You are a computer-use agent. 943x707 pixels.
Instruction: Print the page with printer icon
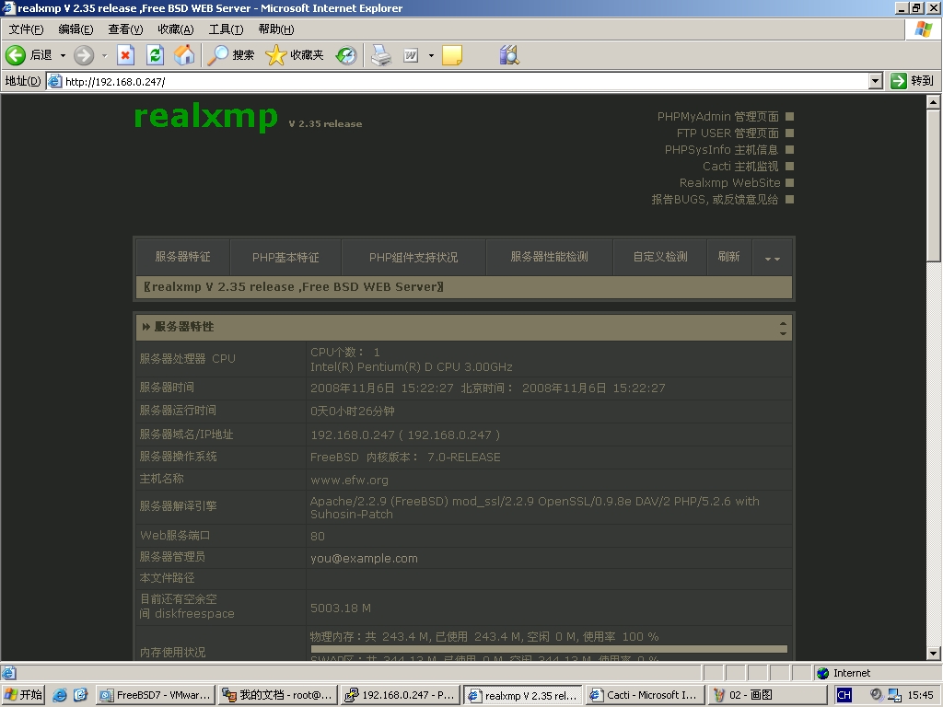(380, 55)
